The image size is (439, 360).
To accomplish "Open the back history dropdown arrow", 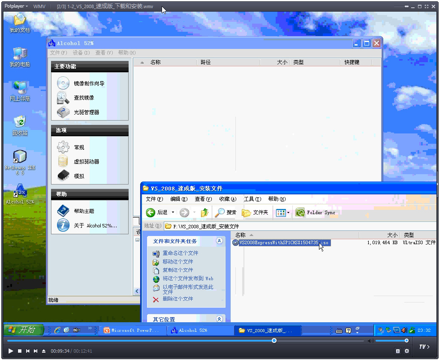I will (173, 213).
